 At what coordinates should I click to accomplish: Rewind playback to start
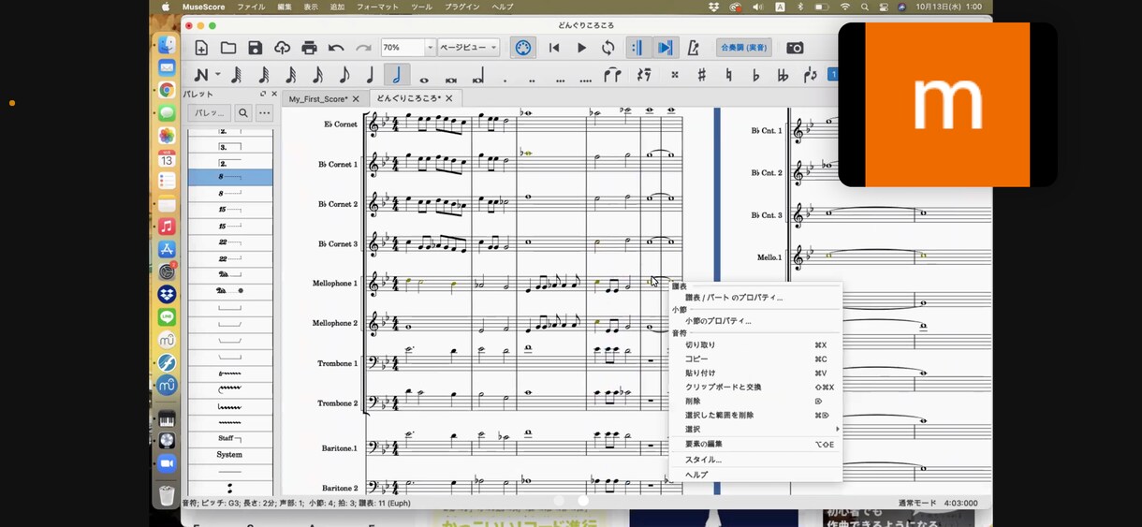pos(554,48)
